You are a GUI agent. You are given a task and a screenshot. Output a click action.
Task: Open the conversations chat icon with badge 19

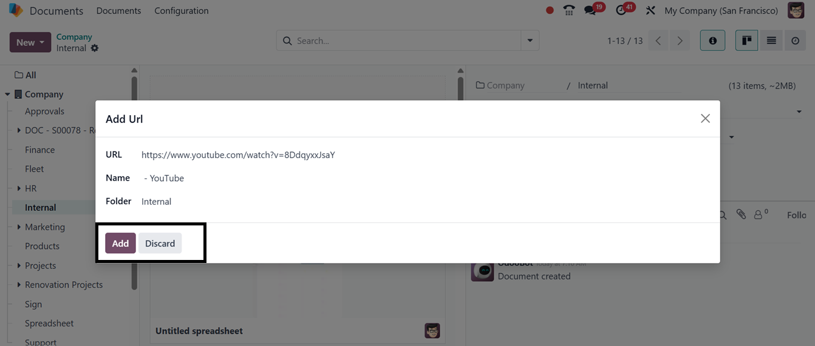[590, 10]
